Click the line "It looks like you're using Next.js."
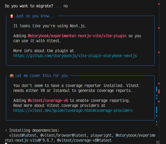This screenshot has height=144, width=166. (x=50, y=26)
